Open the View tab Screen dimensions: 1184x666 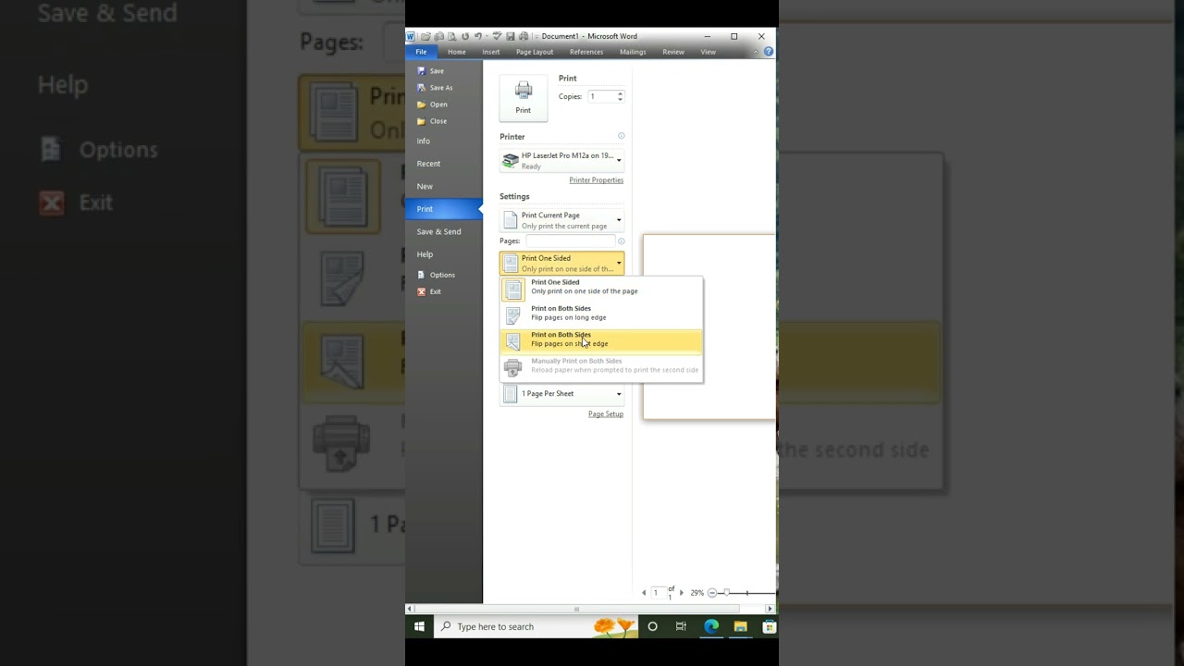point(708,52)
